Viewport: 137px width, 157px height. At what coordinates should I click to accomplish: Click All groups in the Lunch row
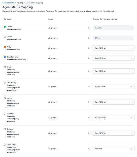(52, 102)
